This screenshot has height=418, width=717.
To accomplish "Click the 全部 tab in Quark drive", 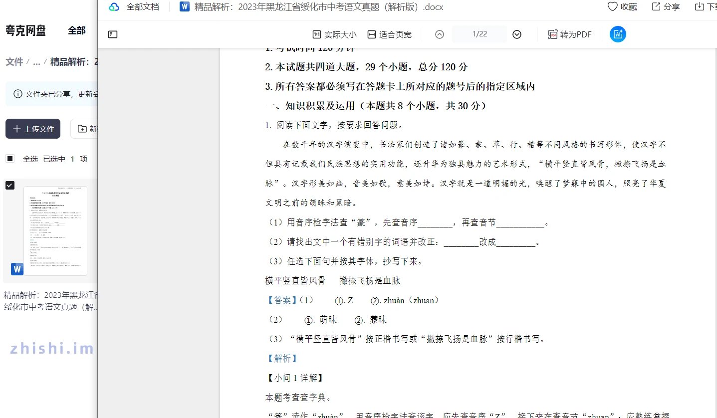I will point(77,30).
